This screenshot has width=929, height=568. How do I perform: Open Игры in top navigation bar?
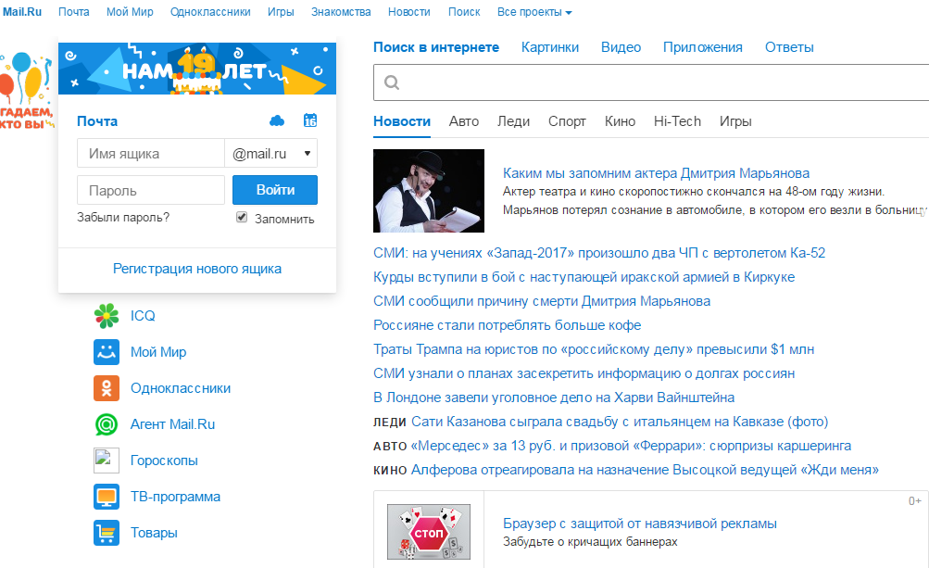281,12
